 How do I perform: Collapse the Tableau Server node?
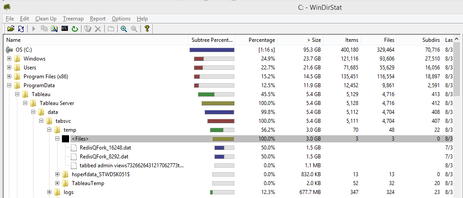pyautogui.click(x=25, y=103)
